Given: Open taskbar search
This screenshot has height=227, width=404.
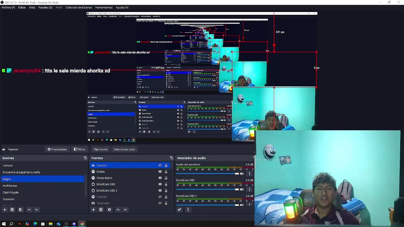Looking at the screenshot, I should (11, 224).
